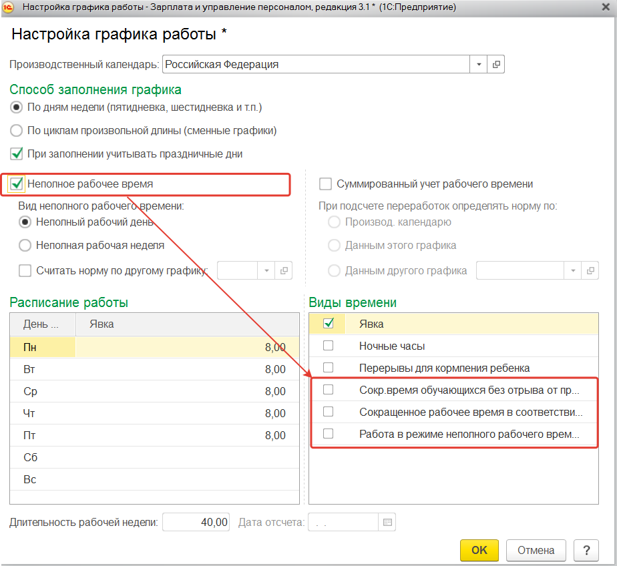617x566 pixels.
Task: Select the Вс row in schedule
Action: click(x=154, y=479)
